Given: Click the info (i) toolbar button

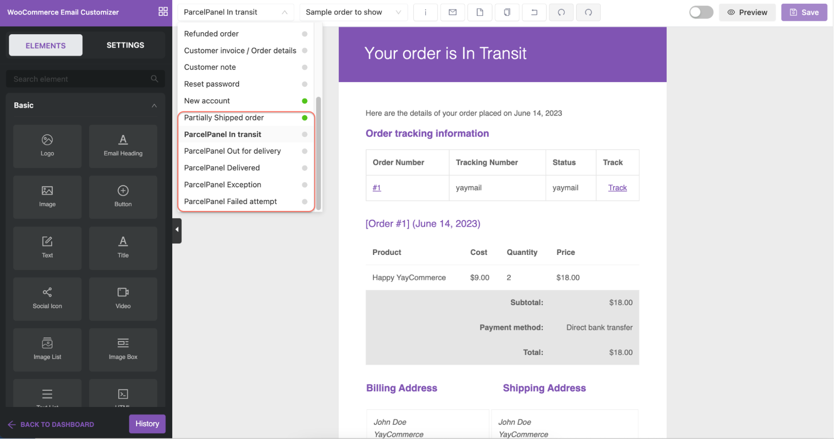Looking at the screenshot, I should [425, 12].
